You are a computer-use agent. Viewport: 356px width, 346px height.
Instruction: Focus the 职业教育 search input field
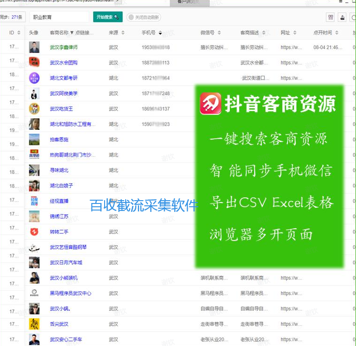[x=60, y=17]
